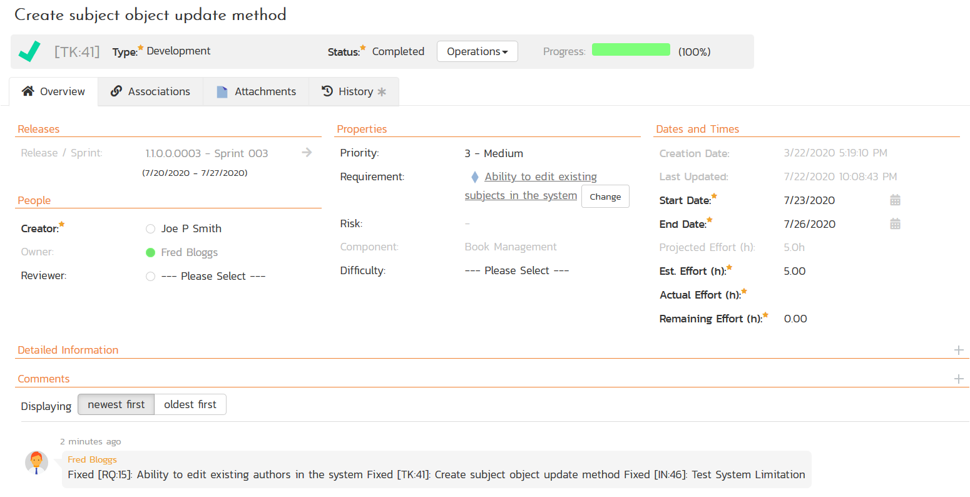Open the Operations dropdown
Screen dimensions: 970x497
tap(477, 51)
